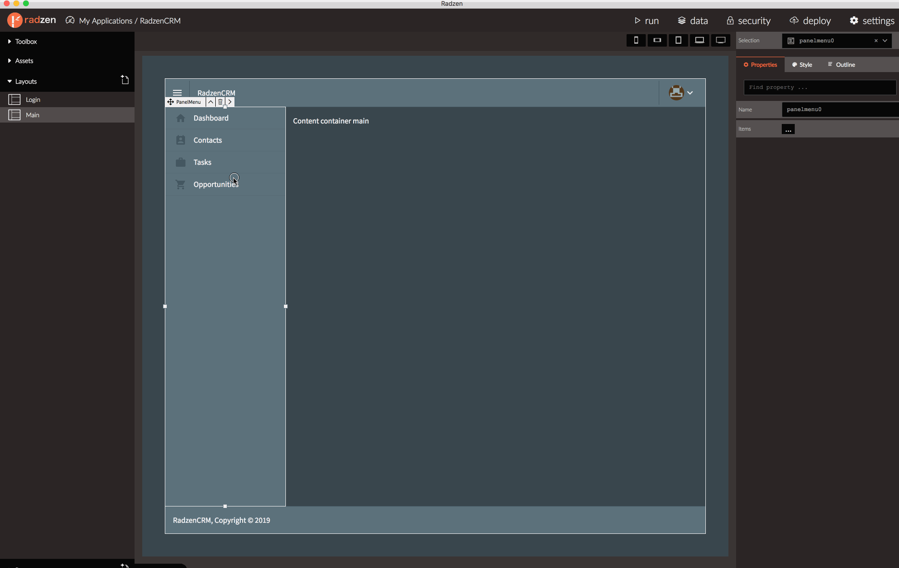Screen dimensions: 899x568
Task: Run the application
Action: 646,21
